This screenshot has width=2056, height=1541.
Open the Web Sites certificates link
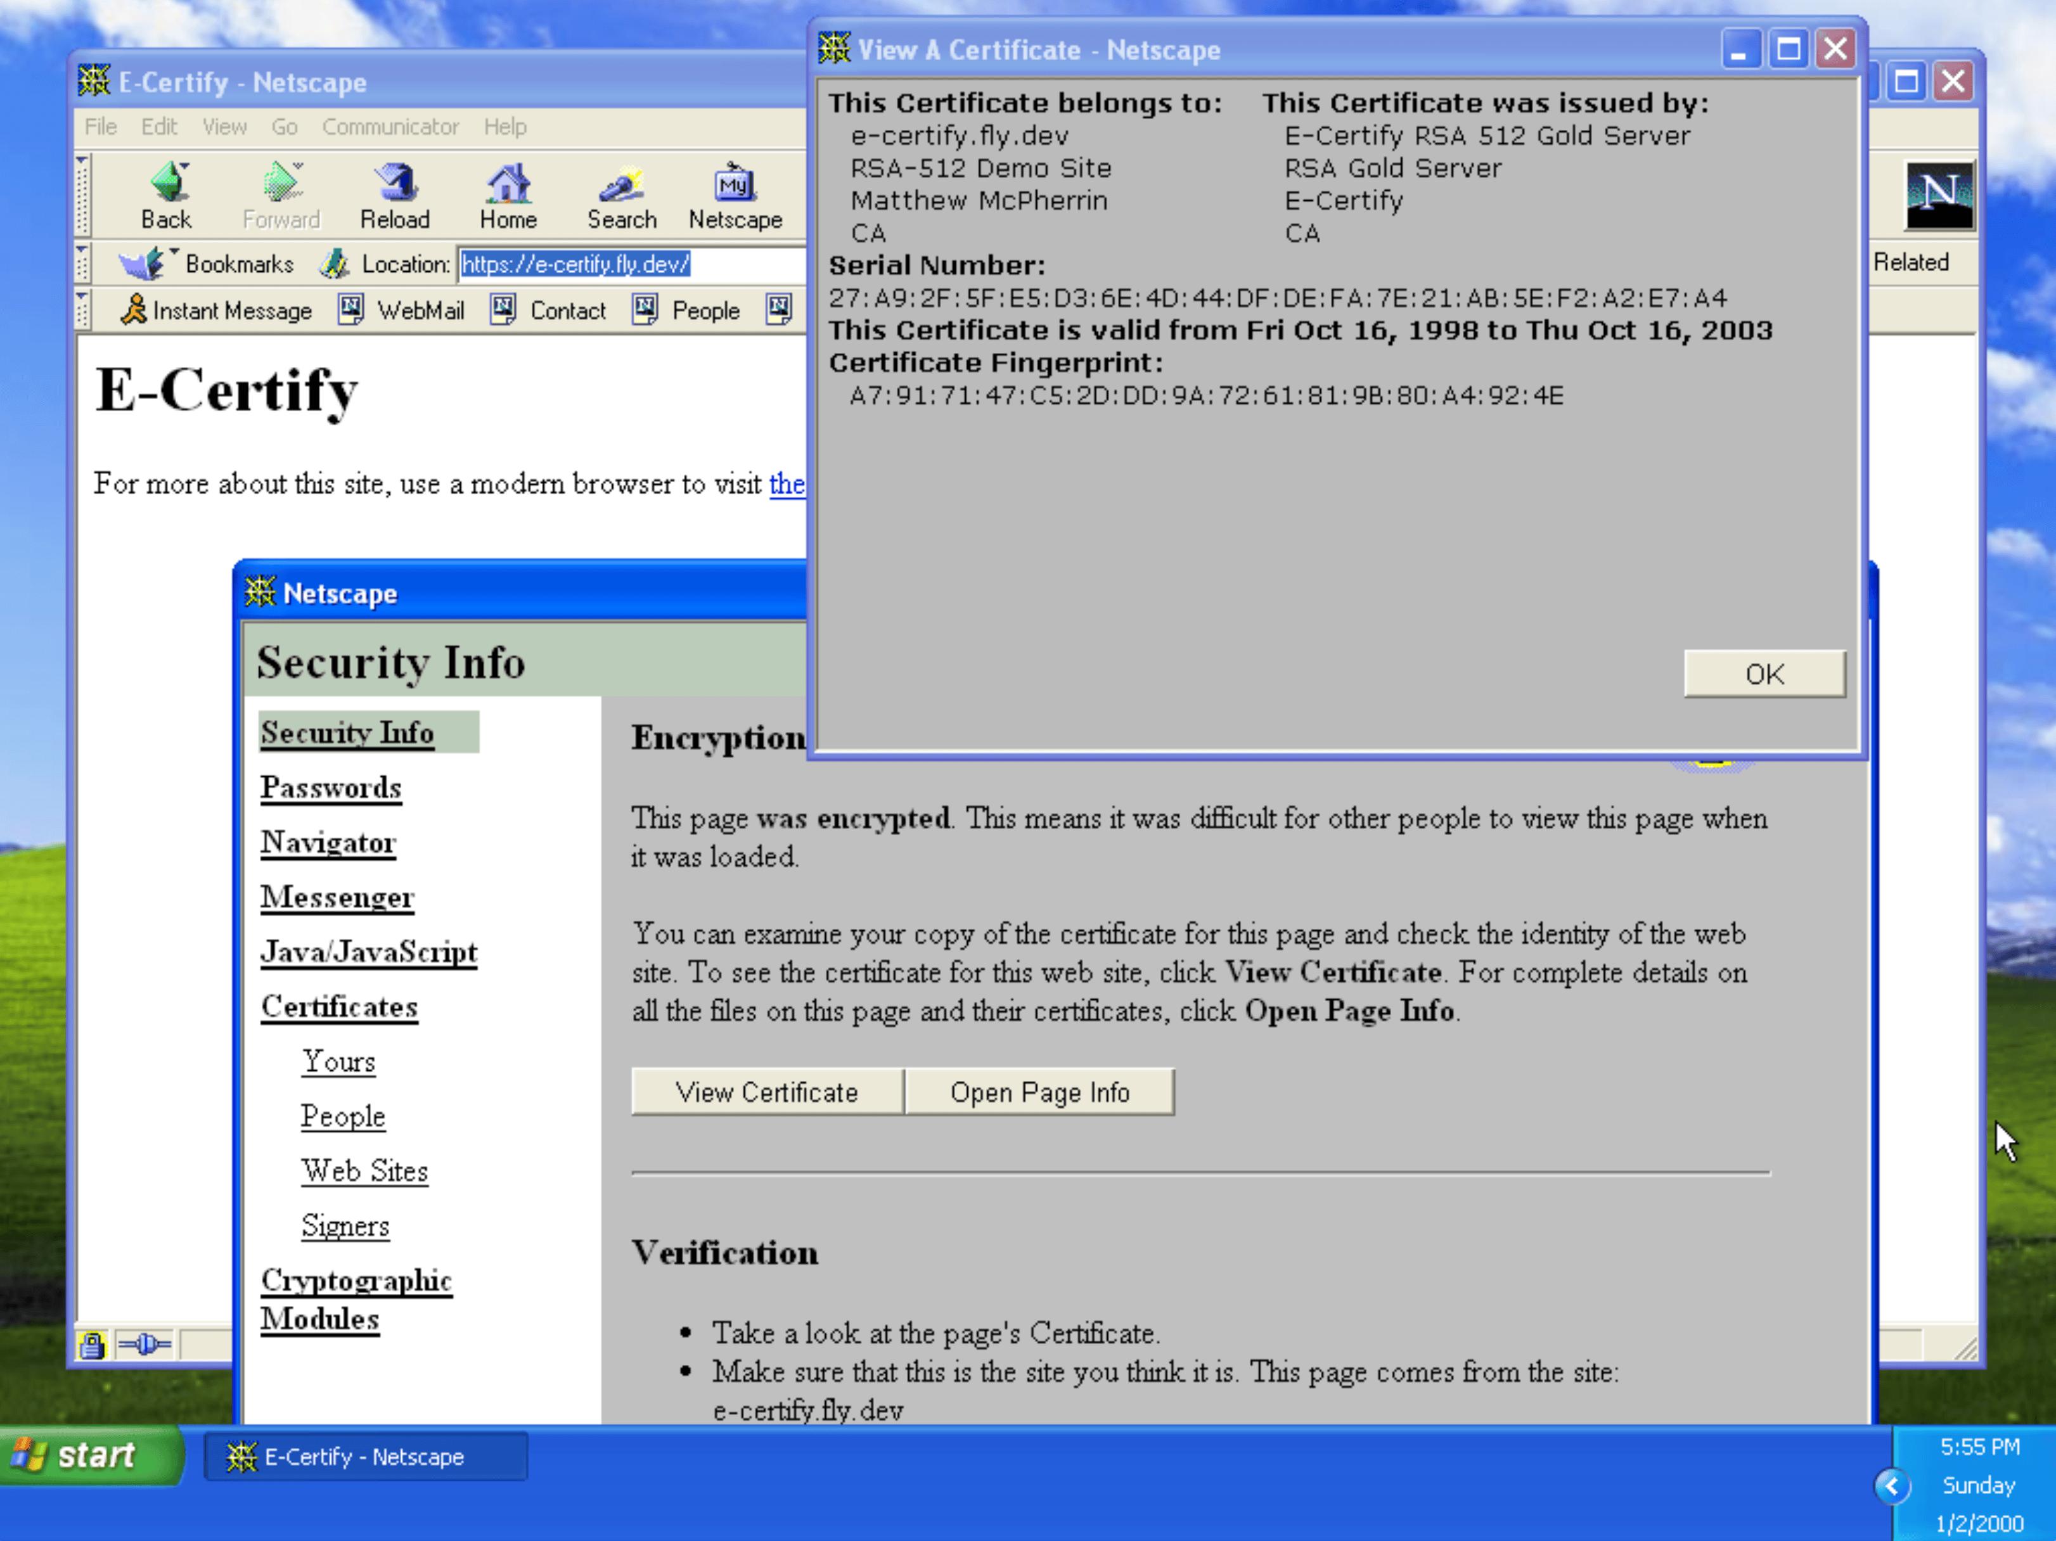(x=364, y=1172)
